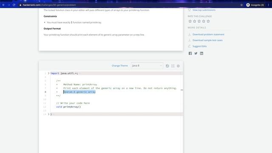Reset code with the history icon
This screenshot has width=272, height=153.
click(x=167, y=66)
